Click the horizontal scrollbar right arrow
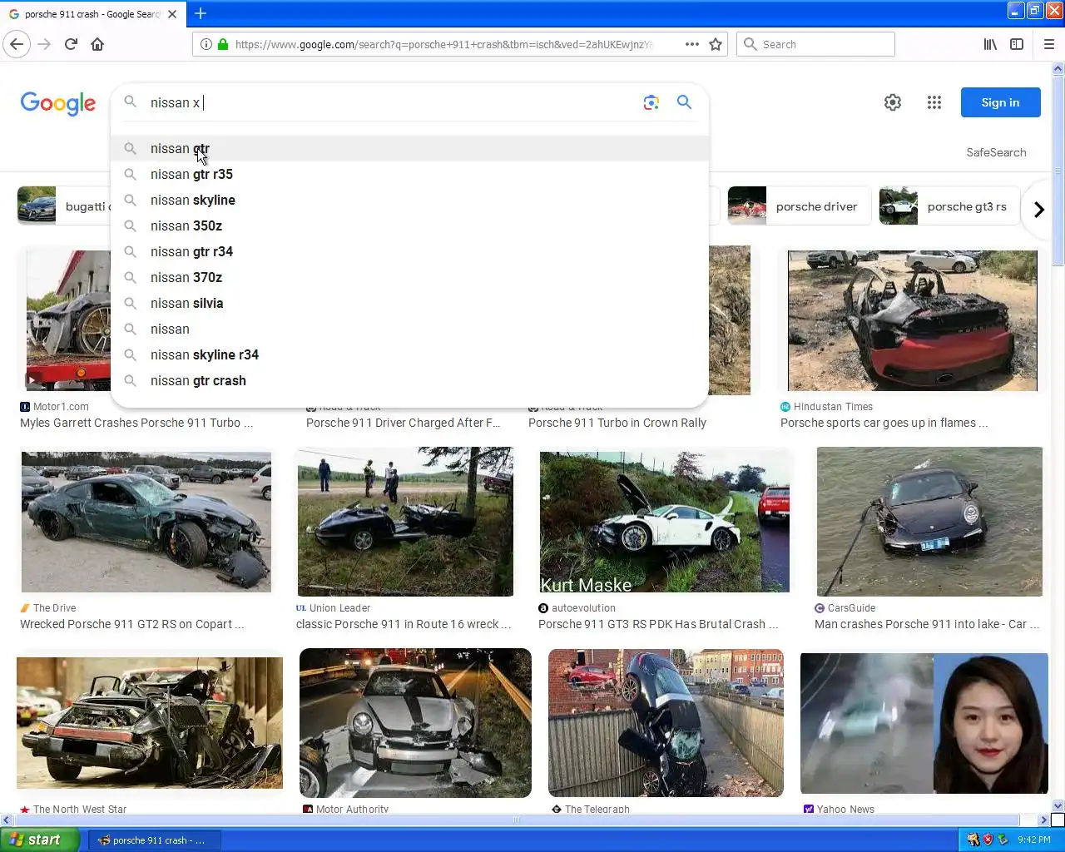This screenshot has width=1065, height=852. [x=1044, y=820]
